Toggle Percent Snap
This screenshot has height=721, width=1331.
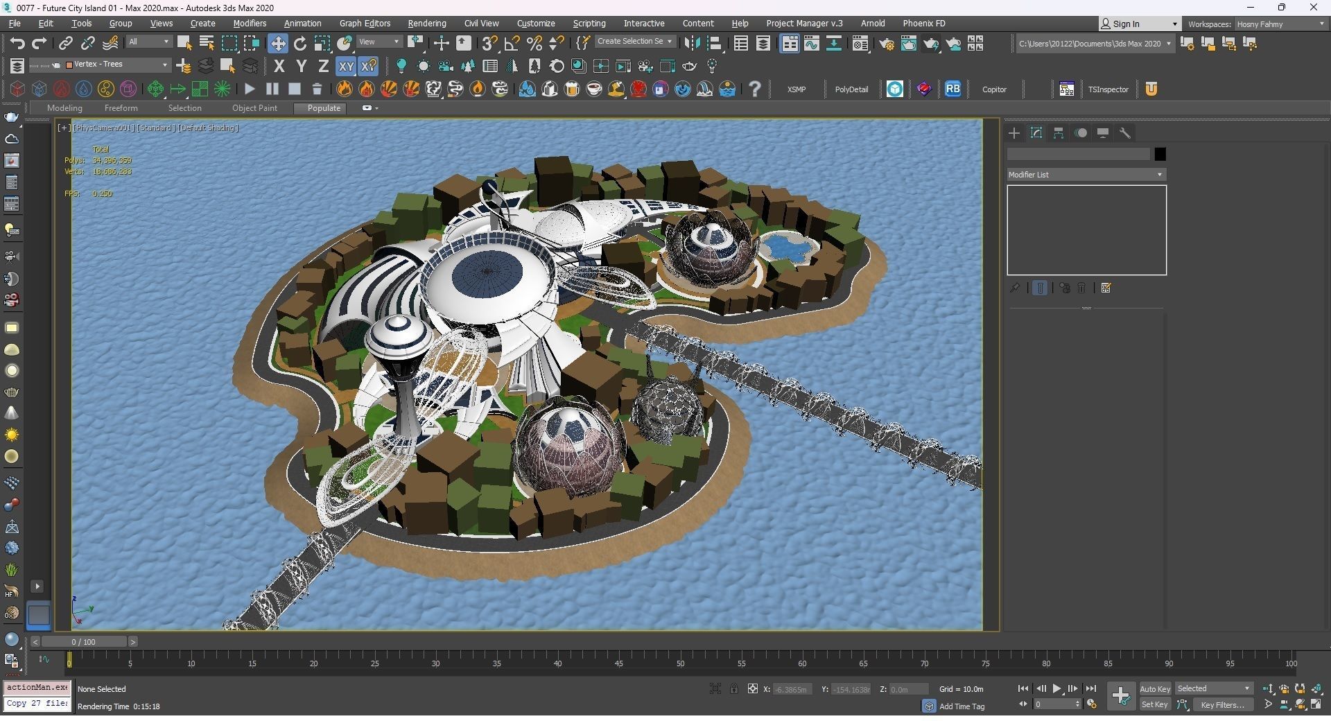[534, 43]
